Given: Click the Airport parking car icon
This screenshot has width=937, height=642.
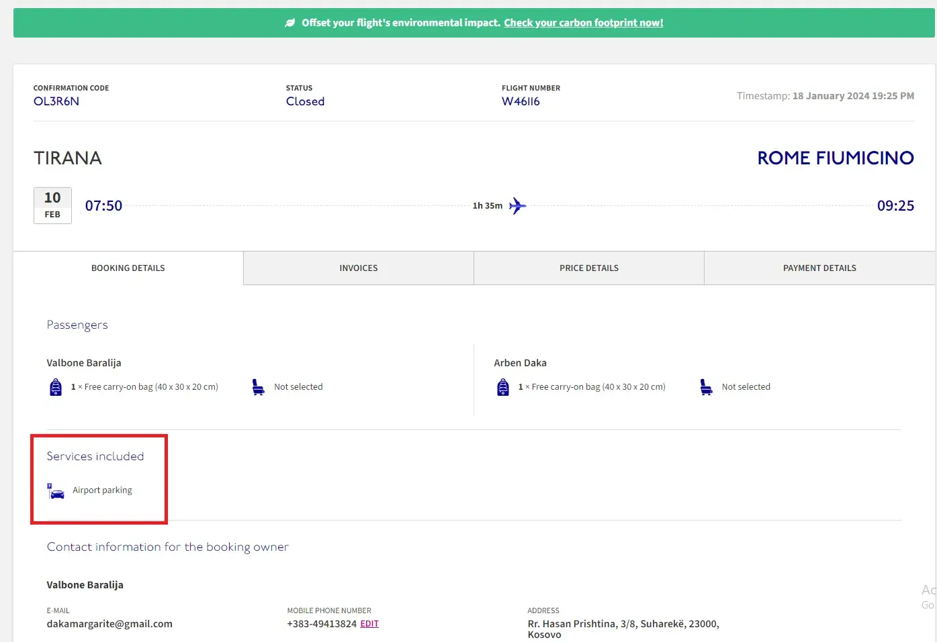Looking at the screenshot, I should 56,491.
